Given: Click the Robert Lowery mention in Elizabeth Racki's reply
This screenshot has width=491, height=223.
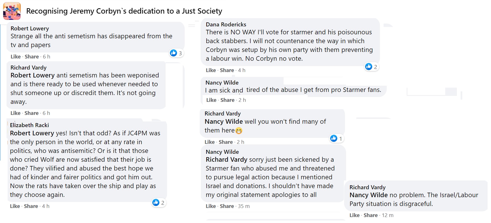Looking at the screenshot, I should (x=32, y=133).
